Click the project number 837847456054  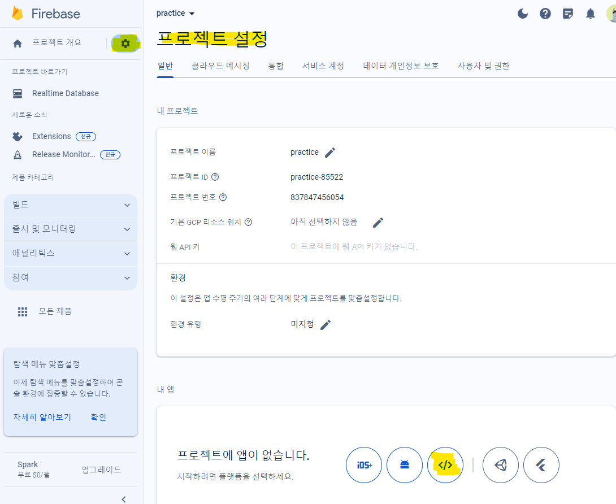(317, 197)
